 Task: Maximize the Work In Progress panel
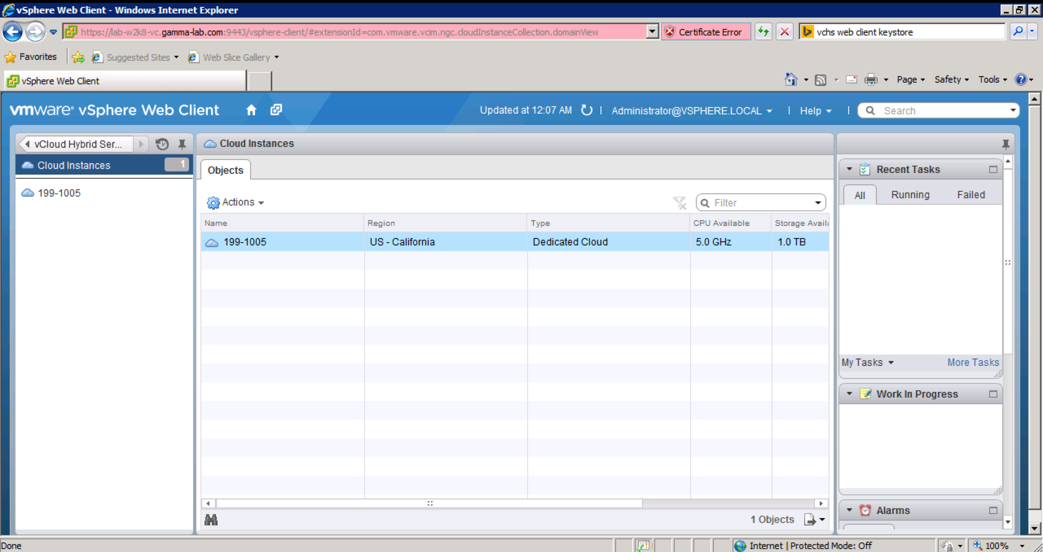[993, 394]
